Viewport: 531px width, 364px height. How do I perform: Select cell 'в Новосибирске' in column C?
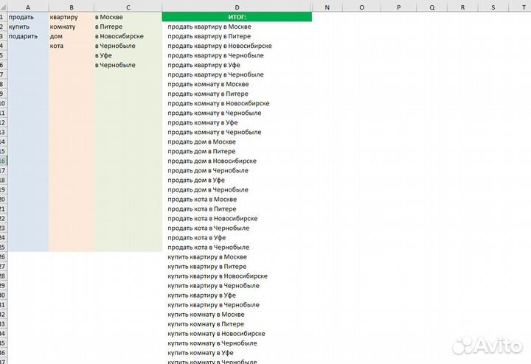pos(128,36)
